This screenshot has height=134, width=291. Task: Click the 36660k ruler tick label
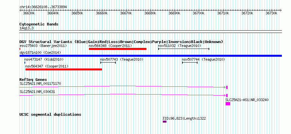[102, 13]
